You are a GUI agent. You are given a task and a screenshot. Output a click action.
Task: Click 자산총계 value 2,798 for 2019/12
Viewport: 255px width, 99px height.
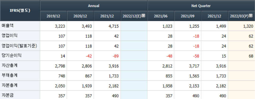pos(60,66)
